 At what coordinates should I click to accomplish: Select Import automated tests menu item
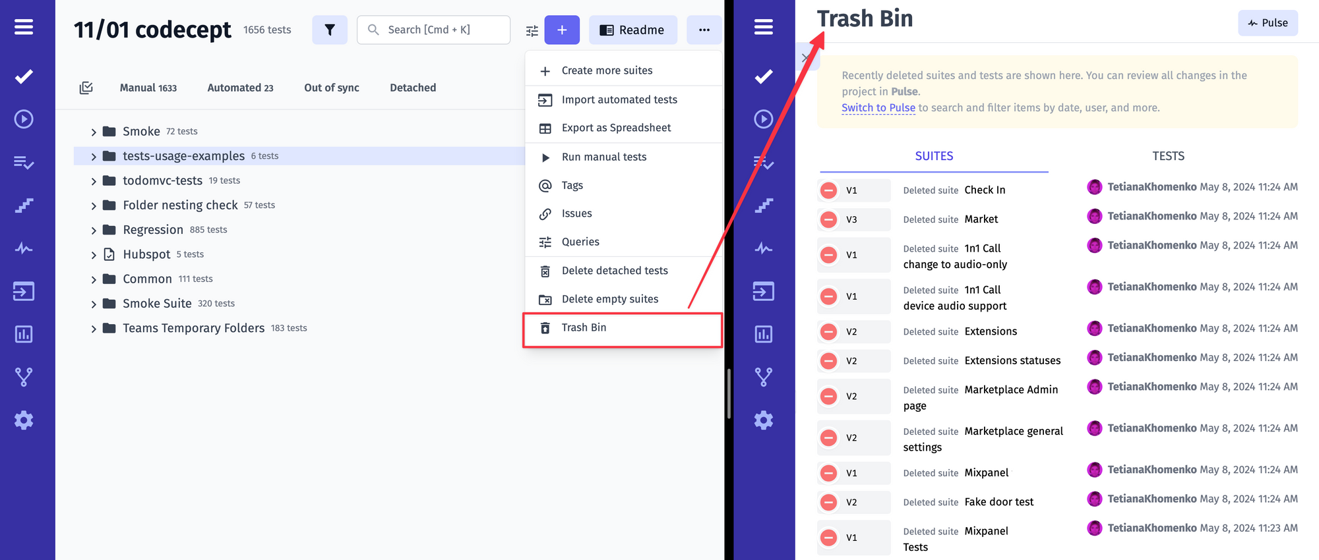623,99
